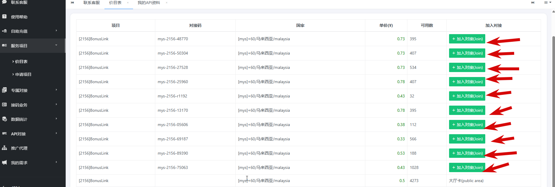This screenshot has width=555, height=187.
Task: Click the available count 4273
Action: pyautogui.click(x=414, y=181)
